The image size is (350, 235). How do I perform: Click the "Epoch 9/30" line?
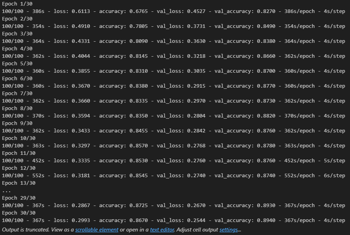[17, 123]
